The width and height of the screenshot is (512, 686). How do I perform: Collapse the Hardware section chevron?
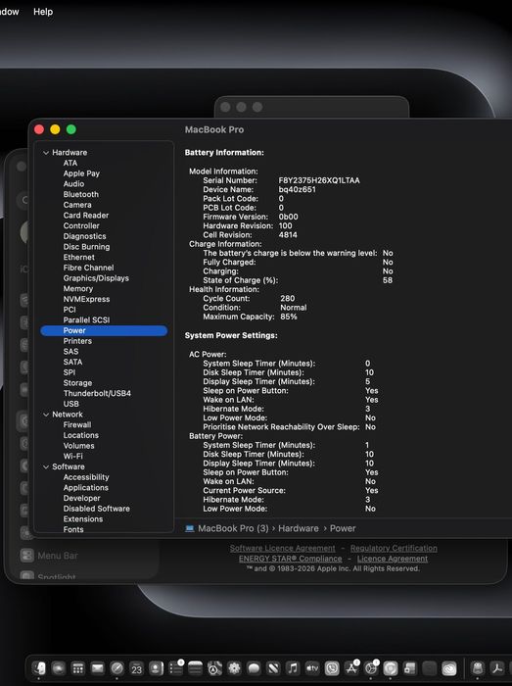(x=46, y=153)
